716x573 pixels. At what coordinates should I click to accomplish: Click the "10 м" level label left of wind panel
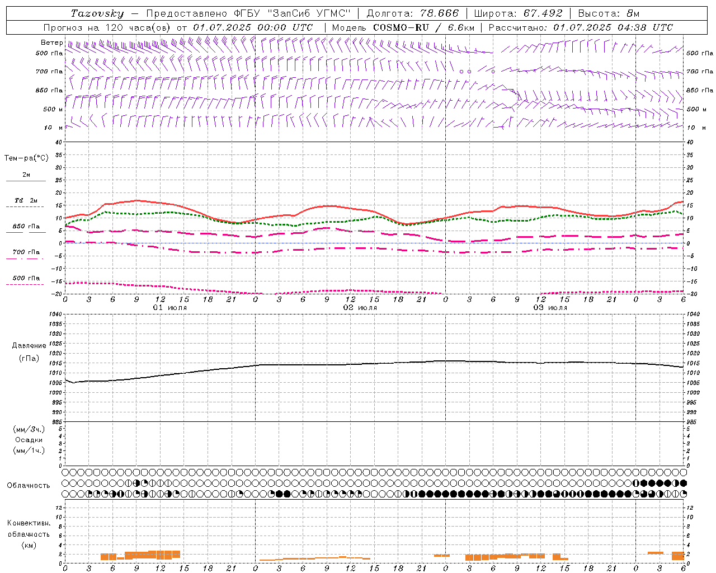[x=53, y=128]
